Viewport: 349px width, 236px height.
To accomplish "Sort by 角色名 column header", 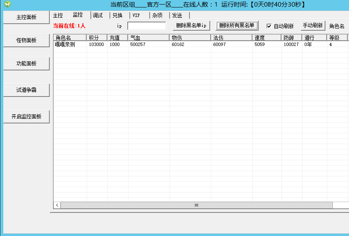I will pyautogui.click(x=70, y=38).
